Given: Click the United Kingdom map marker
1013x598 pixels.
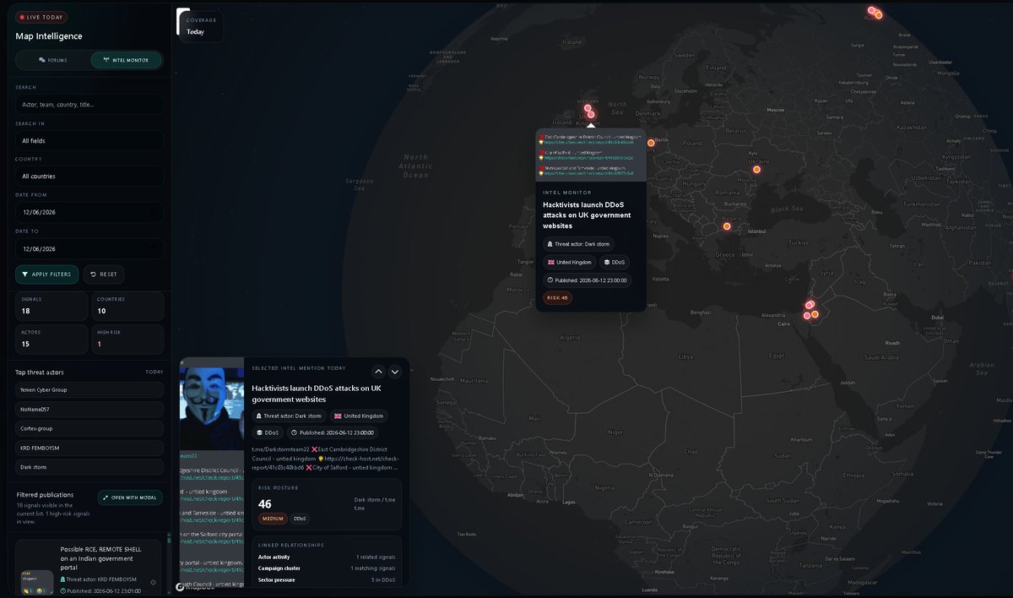Looking at the screenshot, I should point(591,114).
